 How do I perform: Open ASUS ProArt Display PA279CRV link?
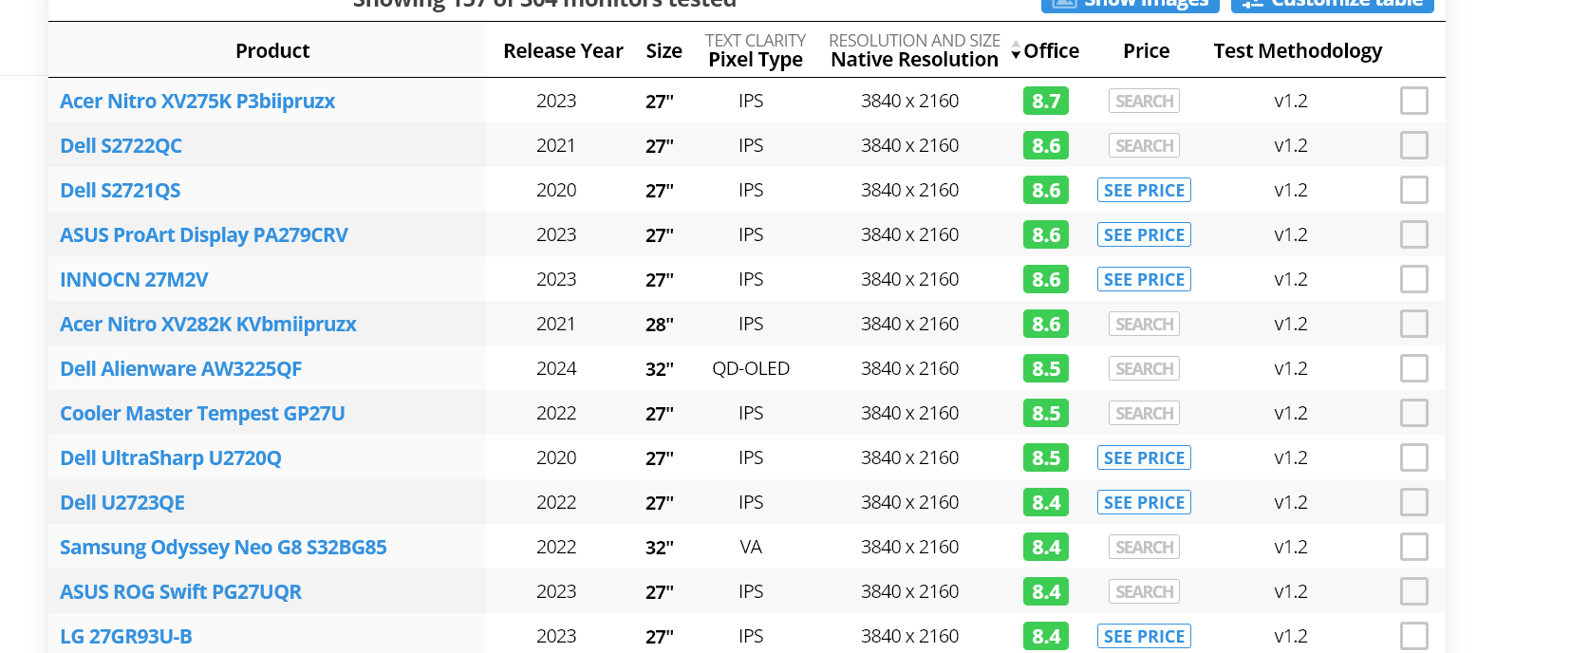pyautogui.click(x=204, y=234)
